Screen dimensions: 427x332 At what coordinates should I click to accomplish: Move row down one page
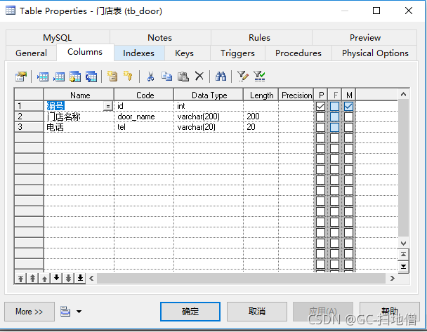coord(68,278)
